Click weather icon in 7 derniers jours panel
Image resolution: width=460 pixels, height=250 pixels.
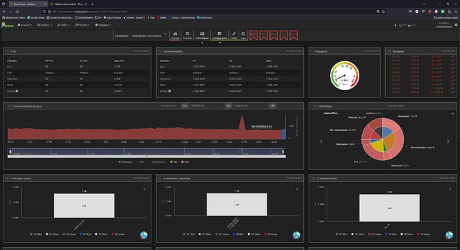click(144, 235)
